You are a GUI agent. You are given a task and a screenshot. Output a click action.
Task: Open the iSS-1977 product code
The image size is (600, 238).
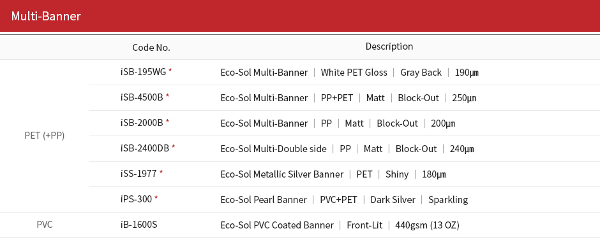click(x=139, y=174)
